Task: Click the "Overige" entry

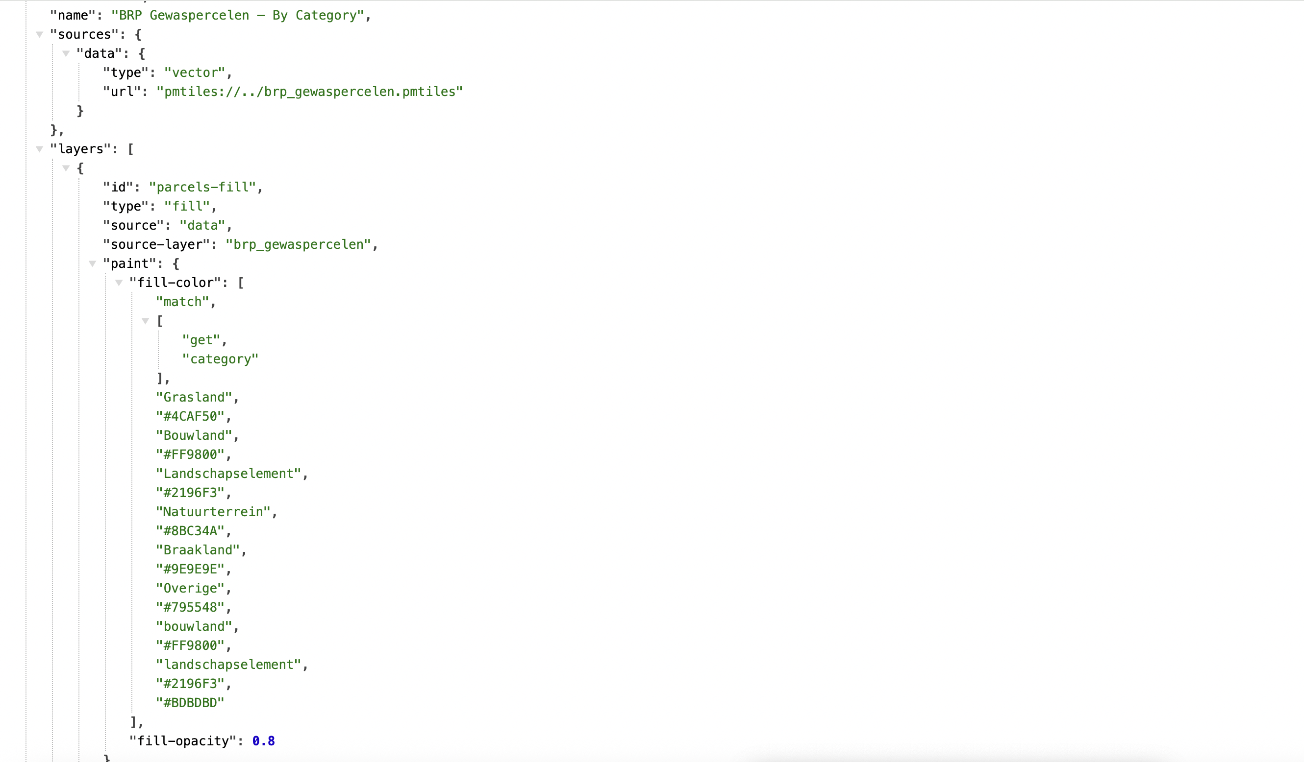Action: pyautogui.click(x=190, y=589)
